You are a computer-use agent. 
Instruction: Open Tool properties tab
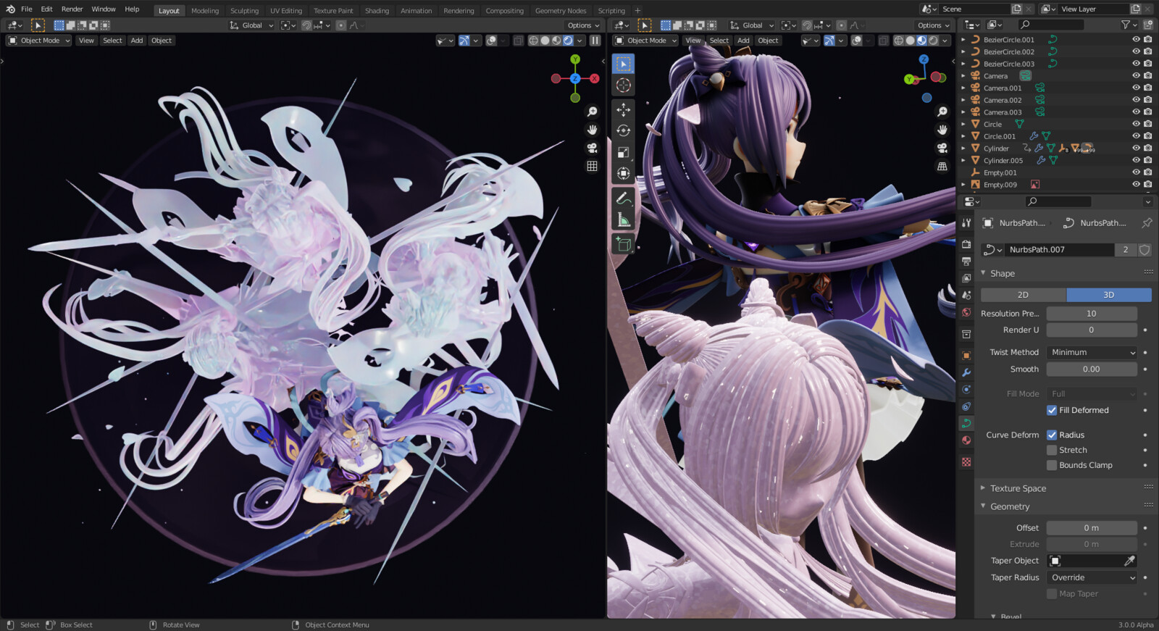[x=966, y=223]
